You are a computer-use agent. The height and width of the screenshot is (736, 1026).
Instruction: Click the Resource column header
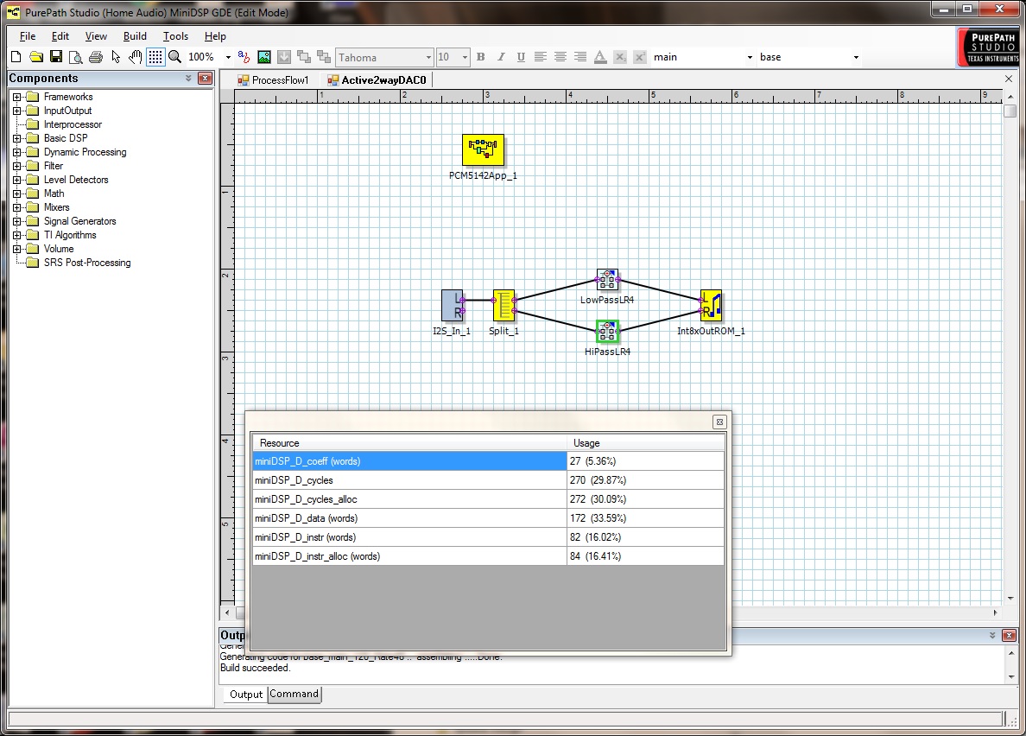[x=409, y=443]
